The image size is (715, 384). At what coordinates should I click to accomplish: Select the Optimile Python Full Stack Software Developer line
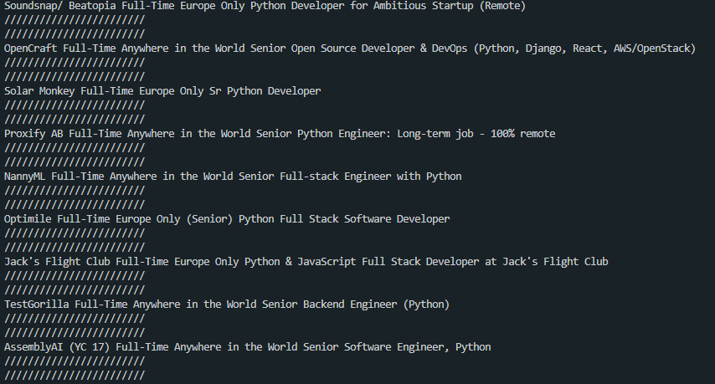click(227, 219)
